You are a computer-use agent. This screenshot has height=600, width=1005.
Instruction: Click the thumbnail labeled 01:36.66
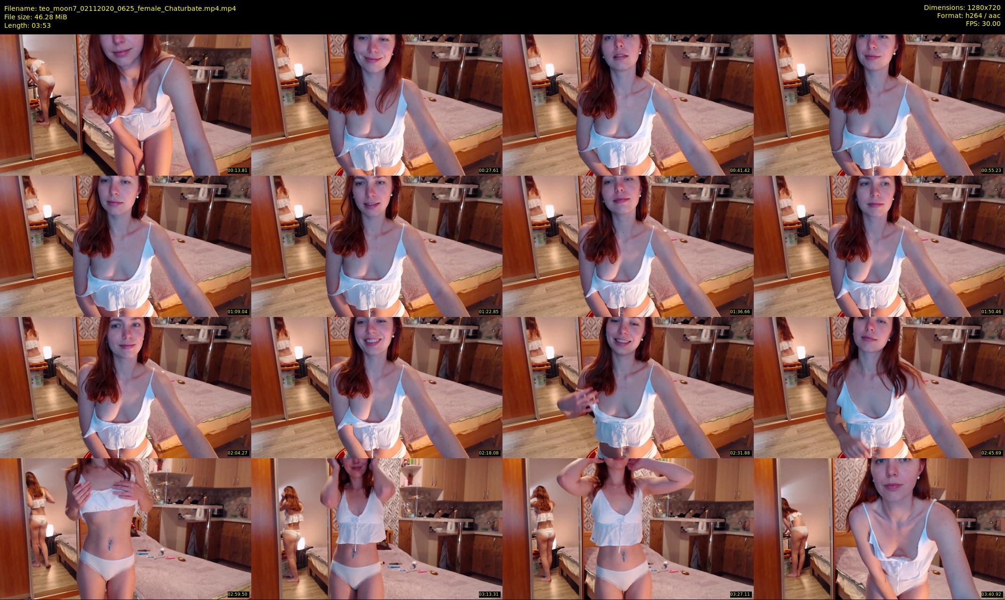click(628, 246)
